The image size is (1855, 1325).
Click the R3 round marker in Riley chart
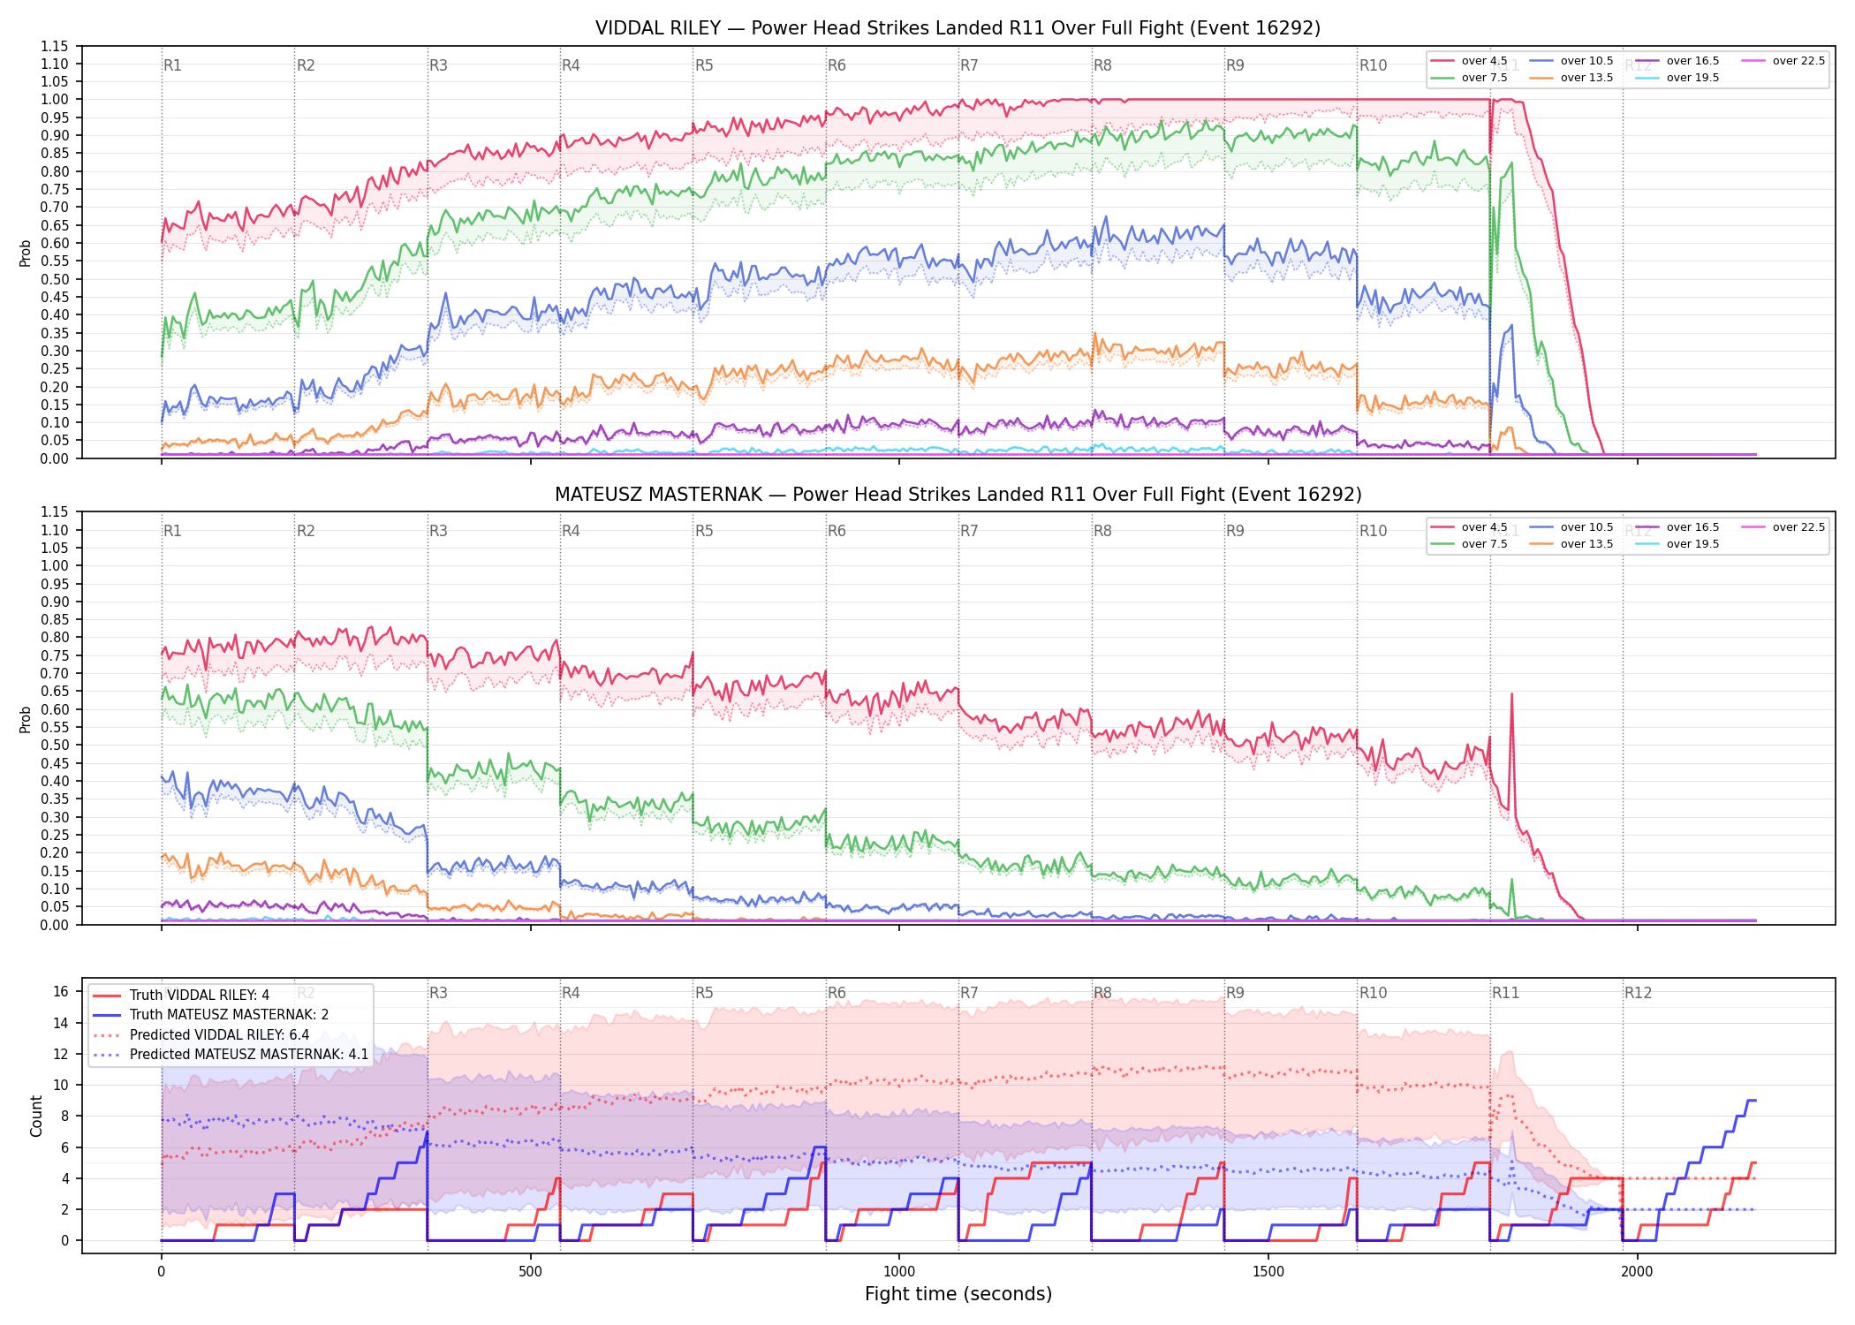[438, 65]
